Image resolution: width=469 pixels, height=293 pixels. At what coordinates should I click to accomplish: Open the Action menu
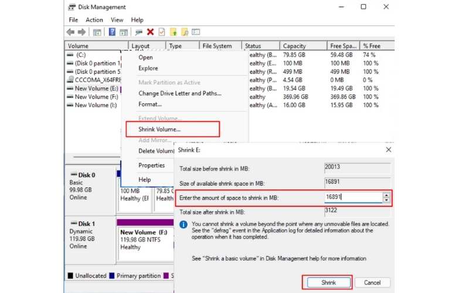(x=94, y=20)
